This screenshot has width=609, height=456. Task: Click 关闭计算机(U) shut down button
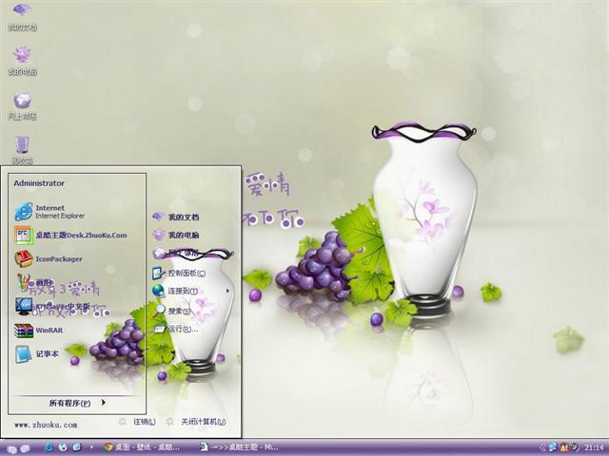click(196, 422)
